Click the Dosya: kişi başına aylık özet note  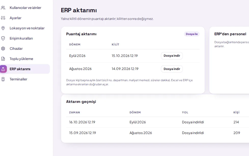[x=129, y=82]
